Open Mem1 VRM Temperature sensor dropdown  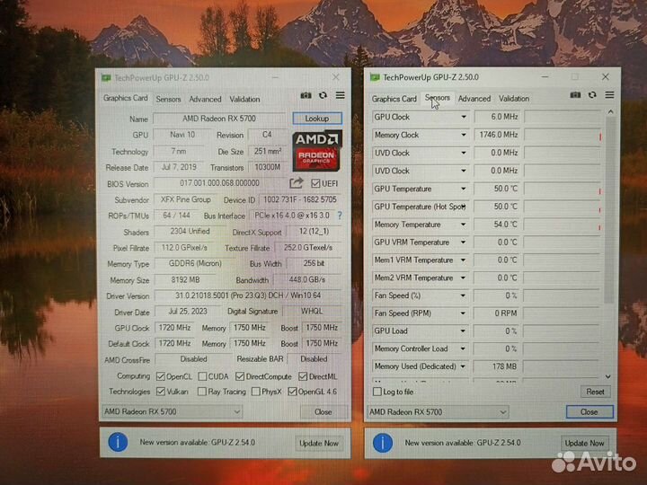click(463, 260)
